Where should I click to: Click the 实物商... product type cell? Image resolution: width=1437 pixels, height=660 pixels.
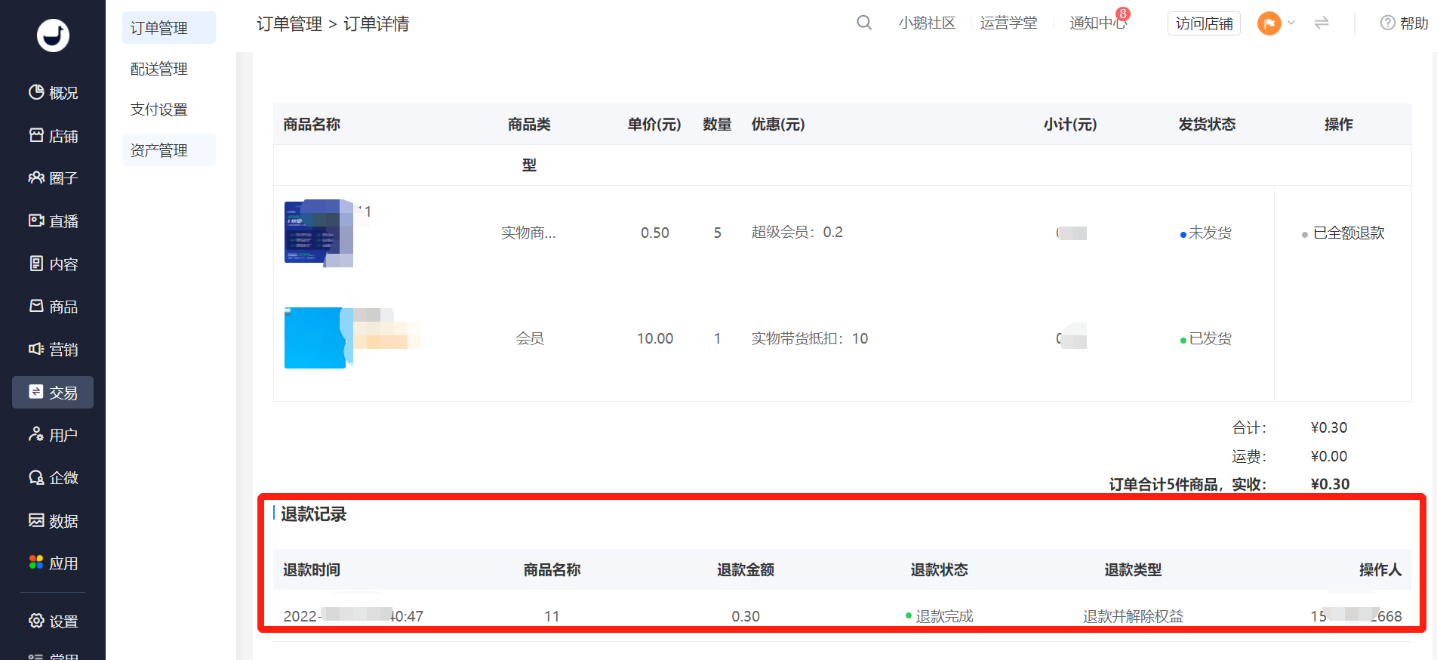click(528, 233)
